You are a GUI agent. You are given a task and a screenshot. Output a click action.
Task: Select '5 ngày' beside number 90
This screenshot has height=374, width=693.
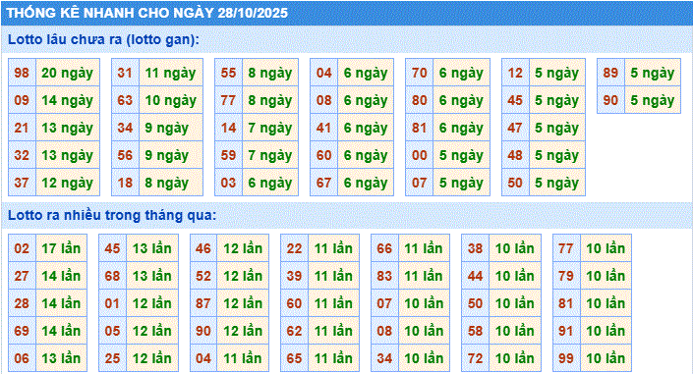[653, 100]
